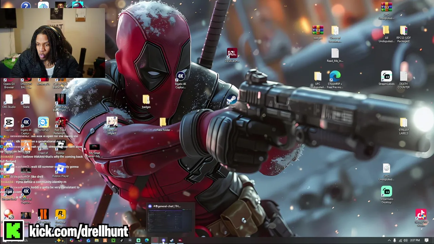Open the Steam desktop shortcut
Image resolution: width=434 pixels, height=244 pixels.
232,101
